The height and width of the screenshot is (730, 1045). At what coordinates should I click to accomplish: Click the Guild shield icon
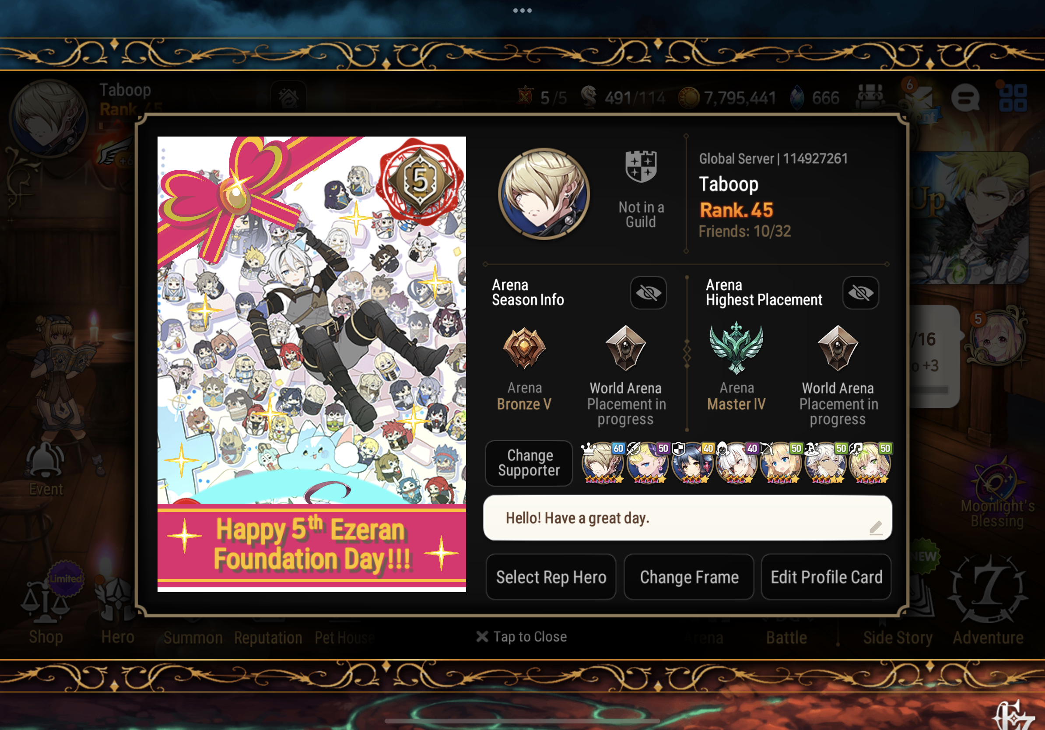641,167
